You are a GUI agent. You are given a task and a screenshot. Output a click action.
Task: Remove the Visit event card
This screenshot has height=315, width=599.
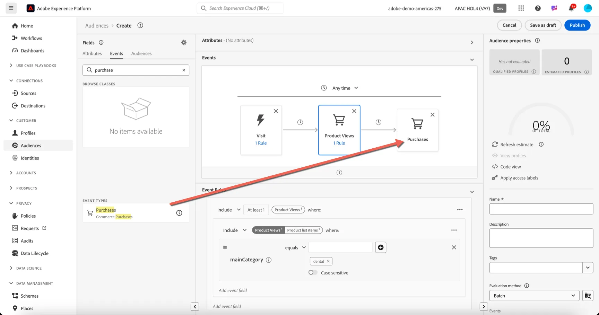click(276, 111)
